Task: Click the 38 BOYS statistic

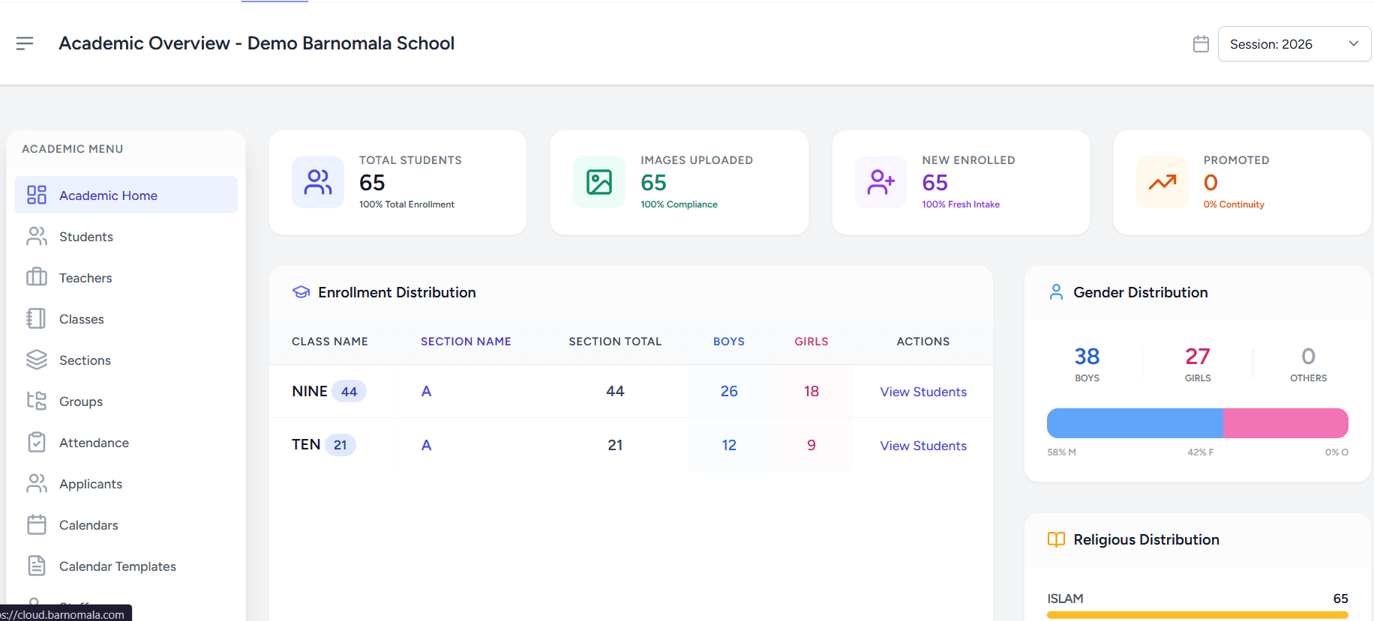Action: [1087, 364]
